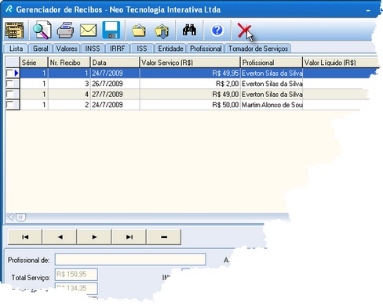Send receipt by email envelope icon
383x306 pixels.
coord(88,31)
